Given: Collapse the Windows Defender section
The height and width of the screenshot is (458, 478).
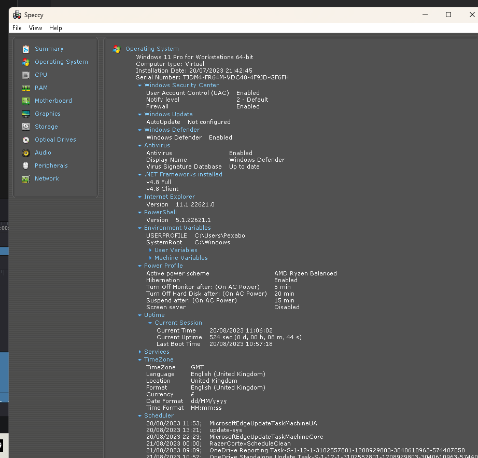Looking at the screenshot, I should [x=139, y=130].
